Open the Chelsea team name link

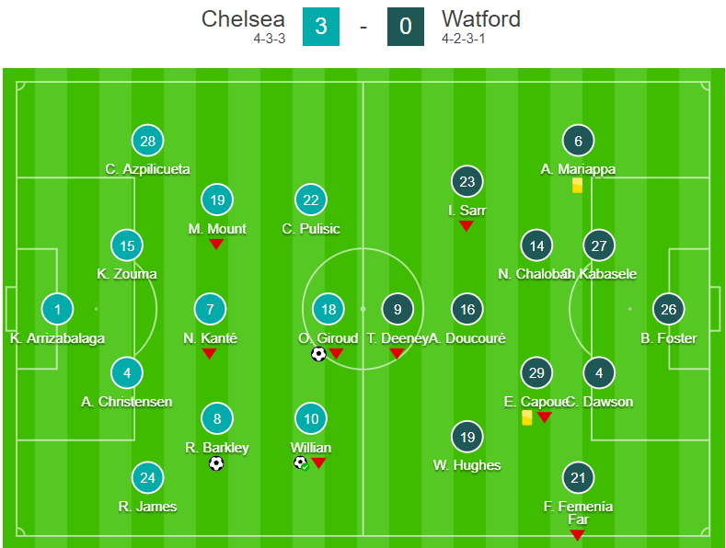[242, 19]
